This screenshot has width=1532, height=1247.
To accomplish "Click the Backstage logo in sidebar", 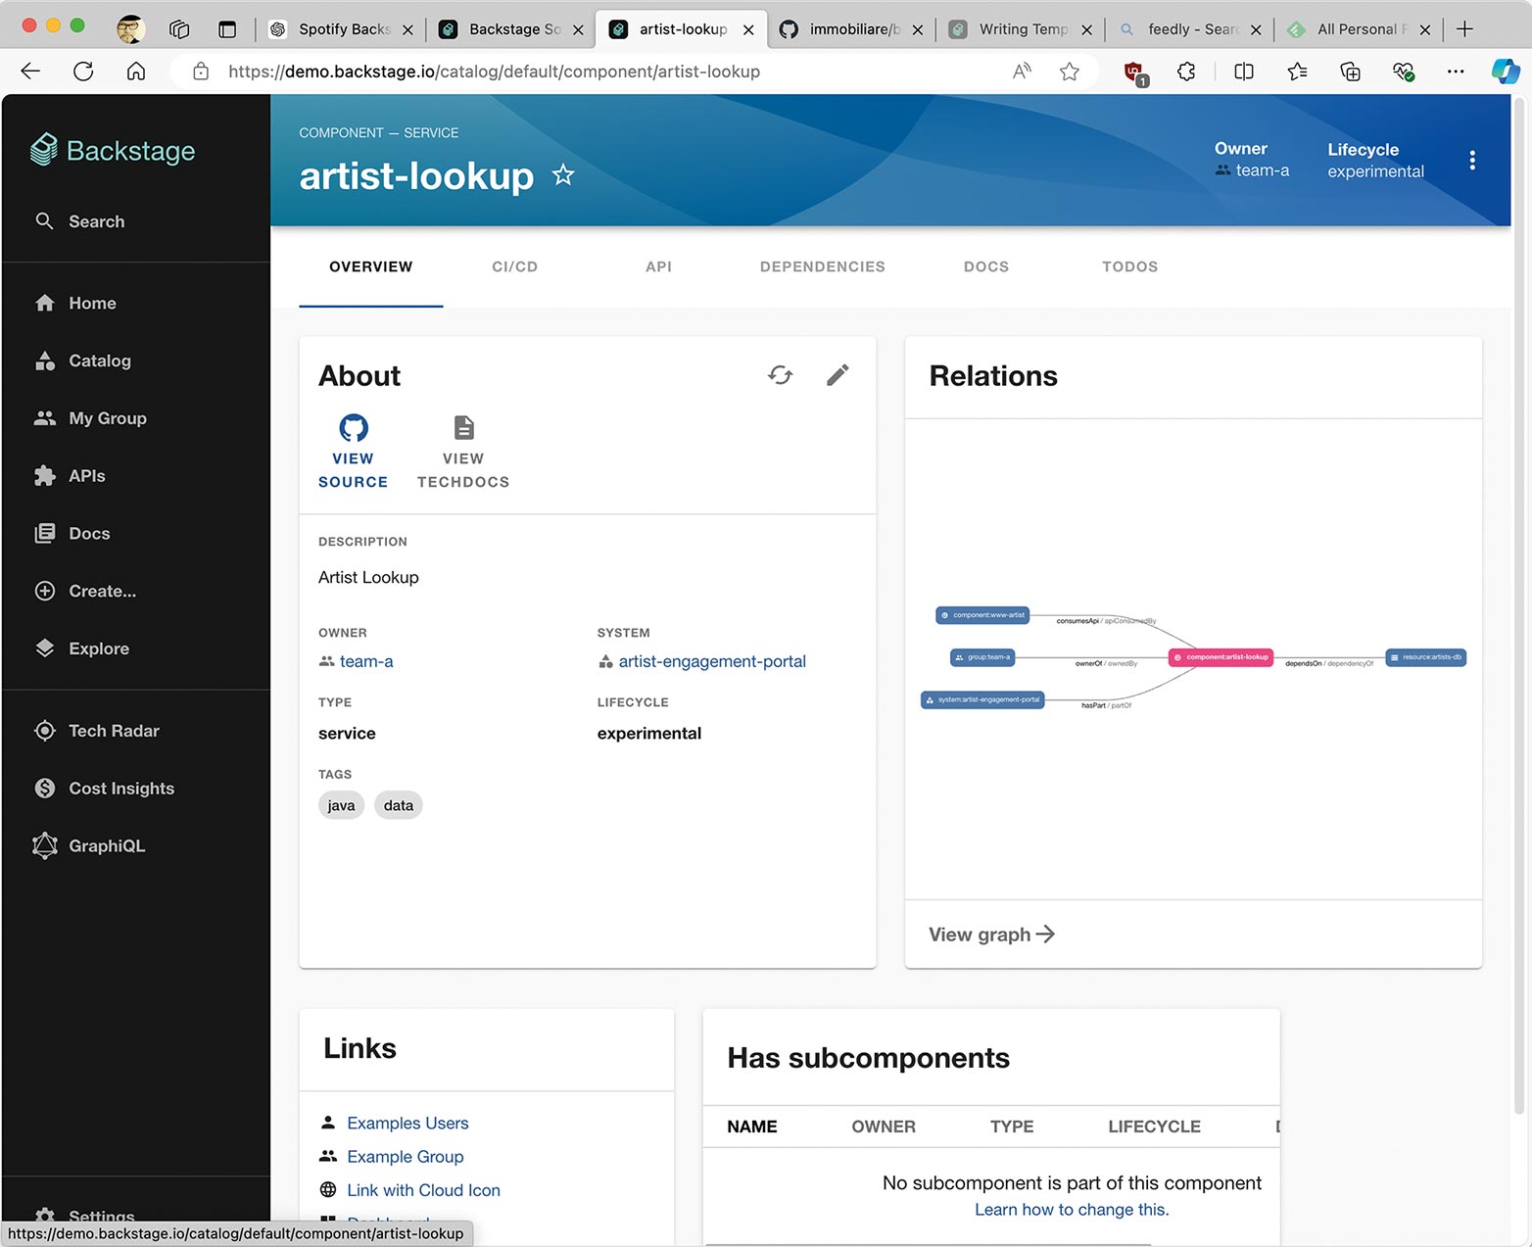I will pyautogui.click(x=113, y=150).
